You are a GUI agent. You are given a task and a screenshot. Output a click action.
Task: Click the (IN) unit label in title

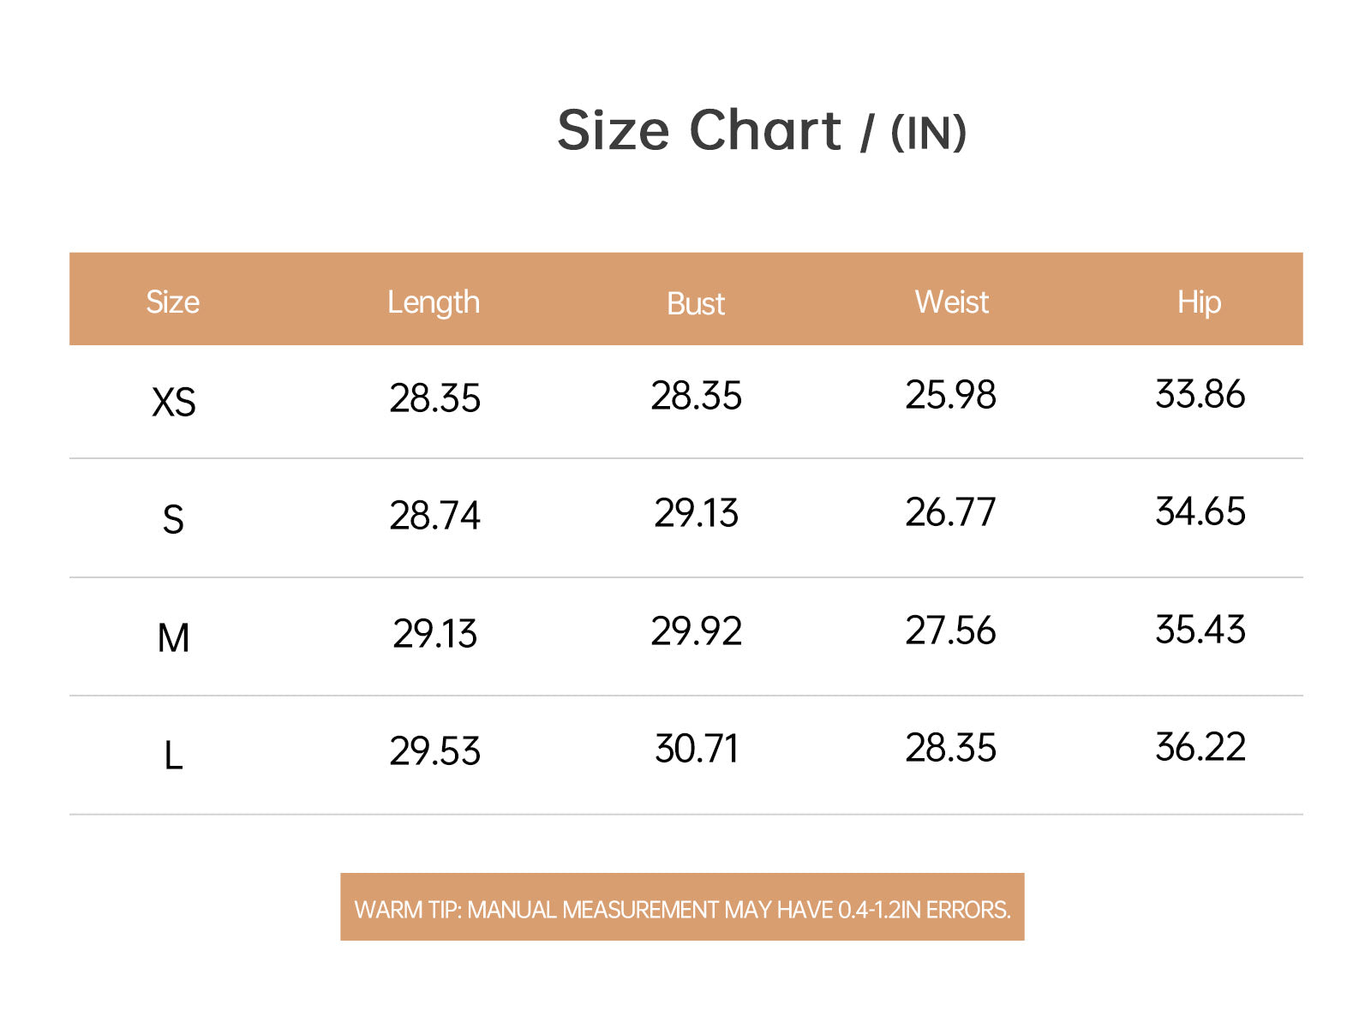coord(929,134)
